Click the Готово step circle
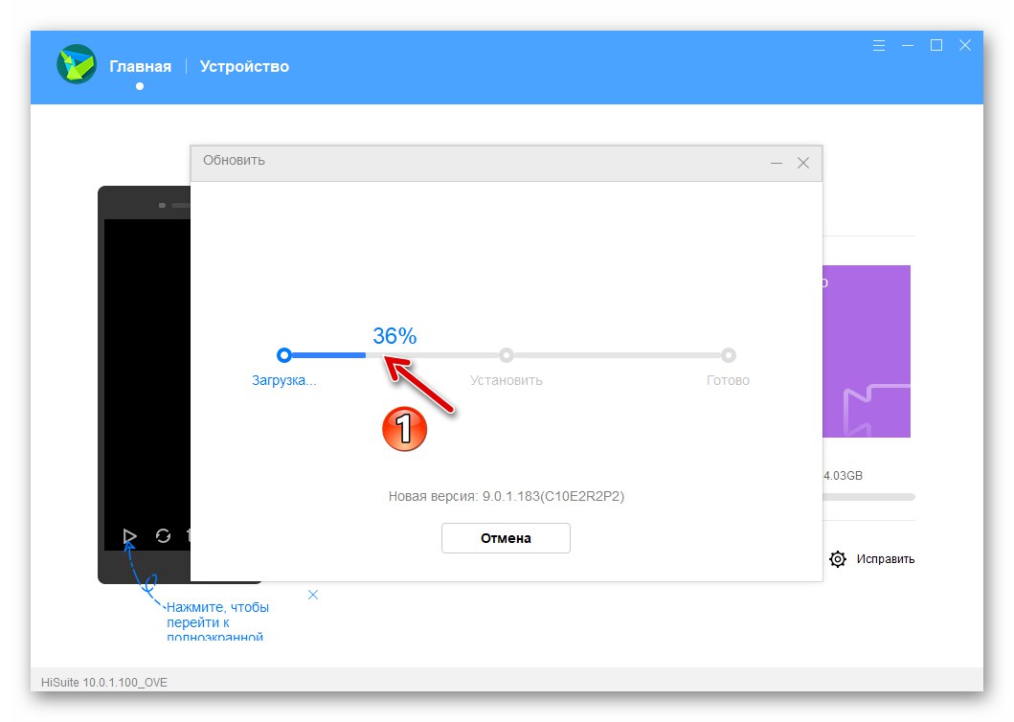The height and width of the screenshot is (722, 1014). (x=728, y=354)
